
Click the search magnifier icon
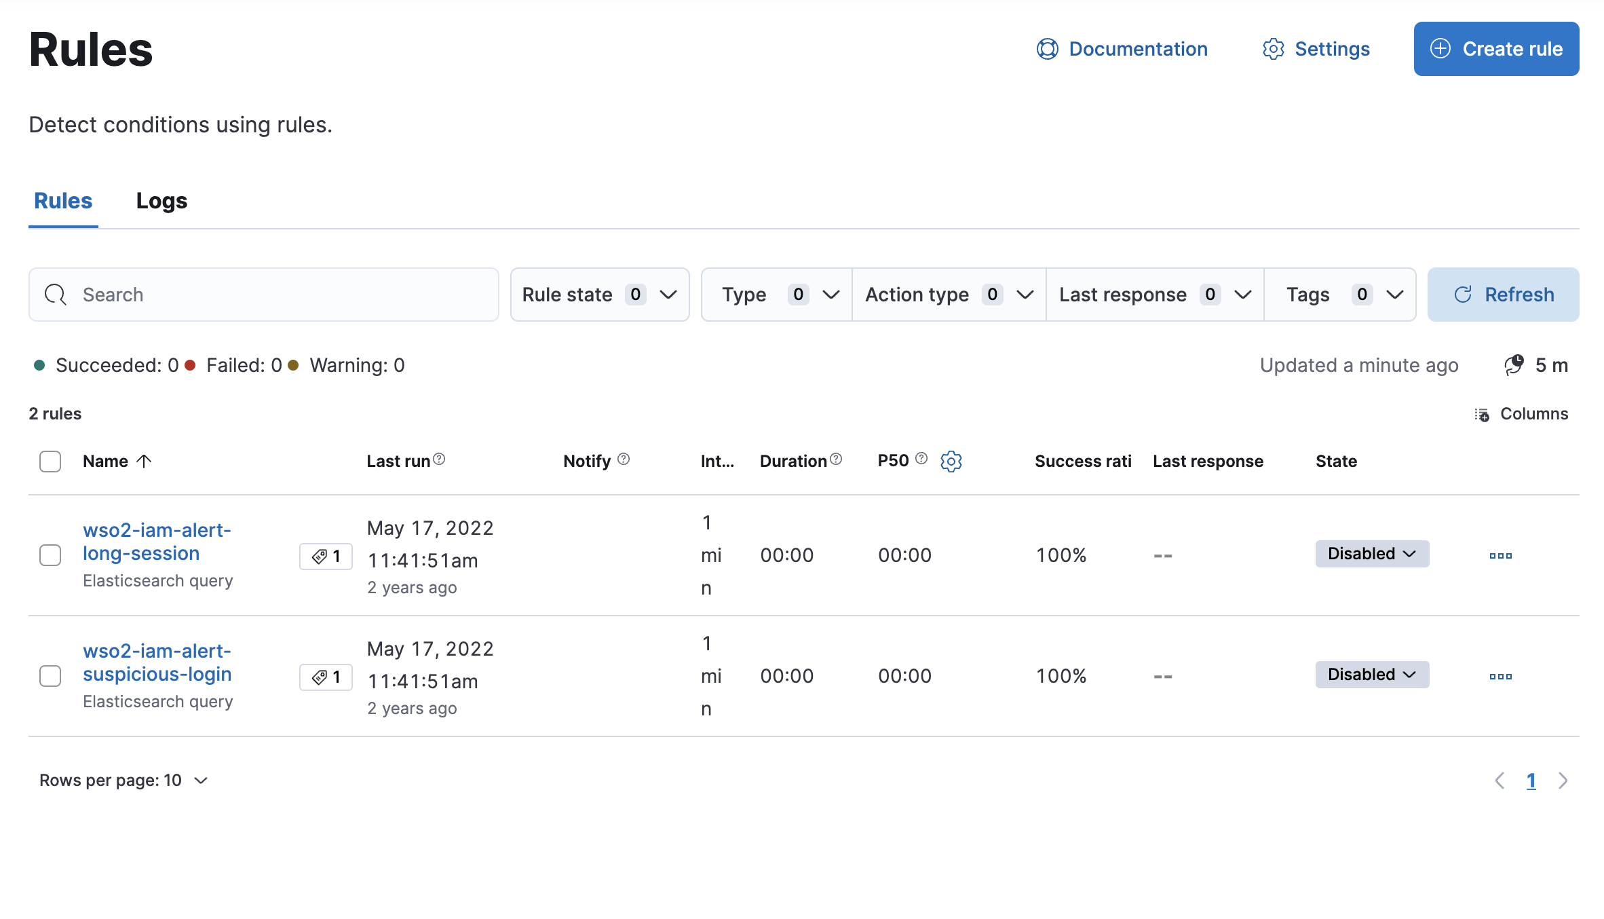pos(55,295)
